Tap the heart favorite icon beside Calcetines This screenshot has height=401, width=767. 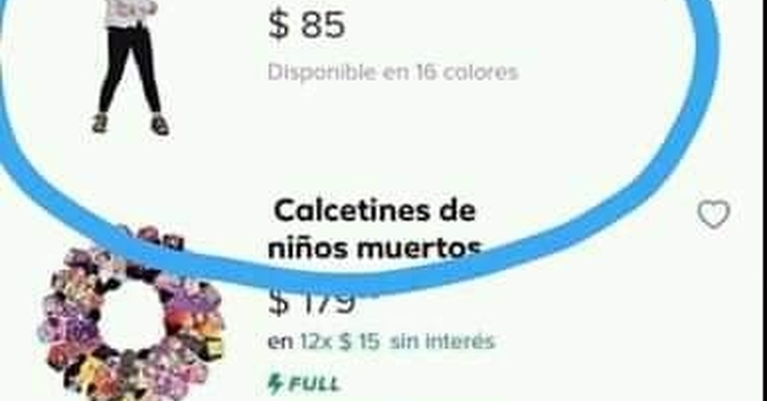[713, 215]
